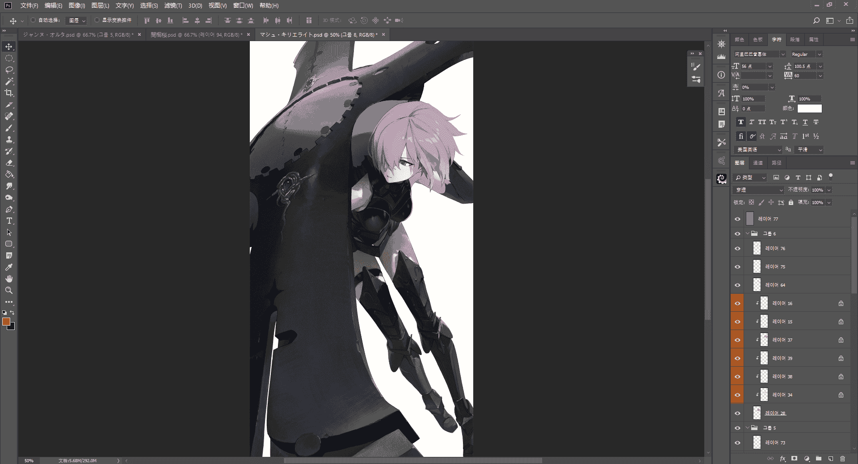Select the 레이어 64 layer thumbnail
Image resolution: width=858 pixels, height=464 pixels.
click(x=757, y=285)
